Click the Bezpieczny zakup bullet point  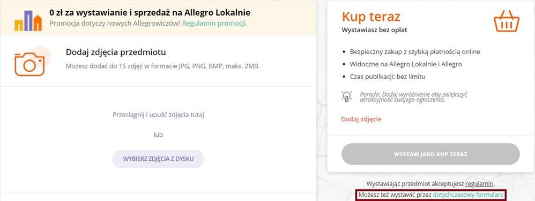click(x=415, y=52)
